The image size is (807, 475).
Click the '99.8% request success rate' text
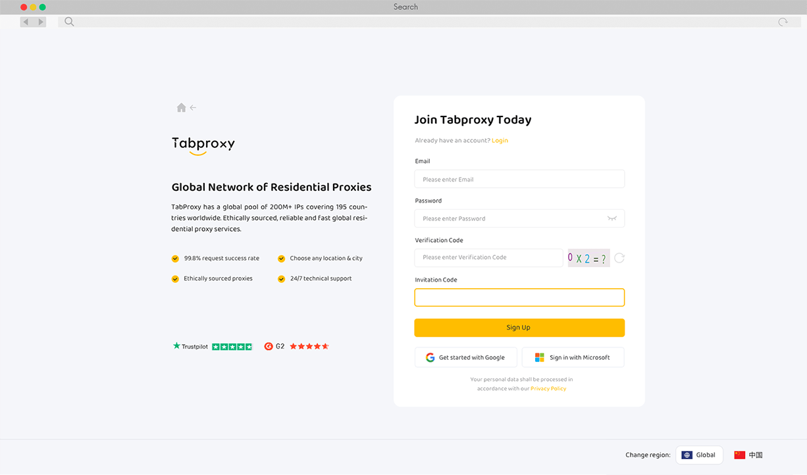coord(222,259)
